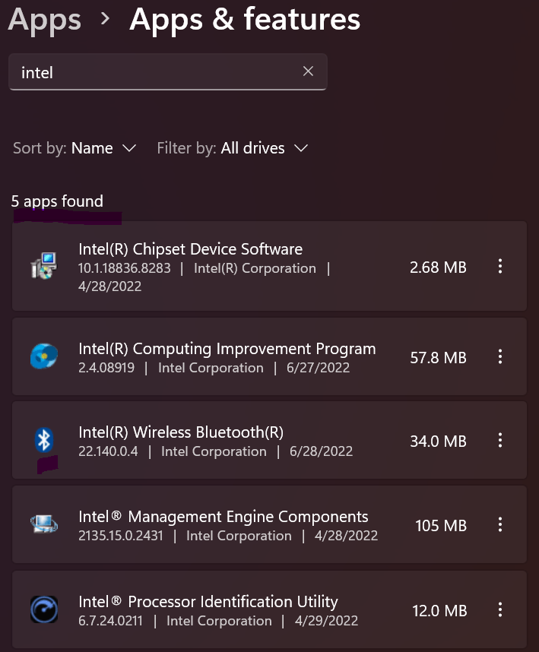Viewport: 539px width, 652px height.
Task: Select the Intel Wireless Bluetooth app entry
Action: tap(228, 440)
